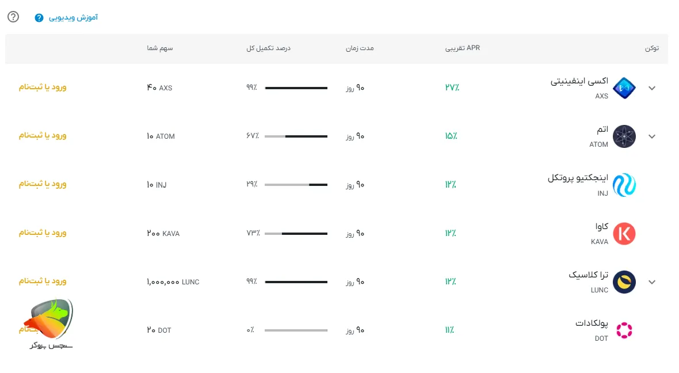Click the Polkadot DOT token icon
Screen dimensions: 679x373
[624, 330]
